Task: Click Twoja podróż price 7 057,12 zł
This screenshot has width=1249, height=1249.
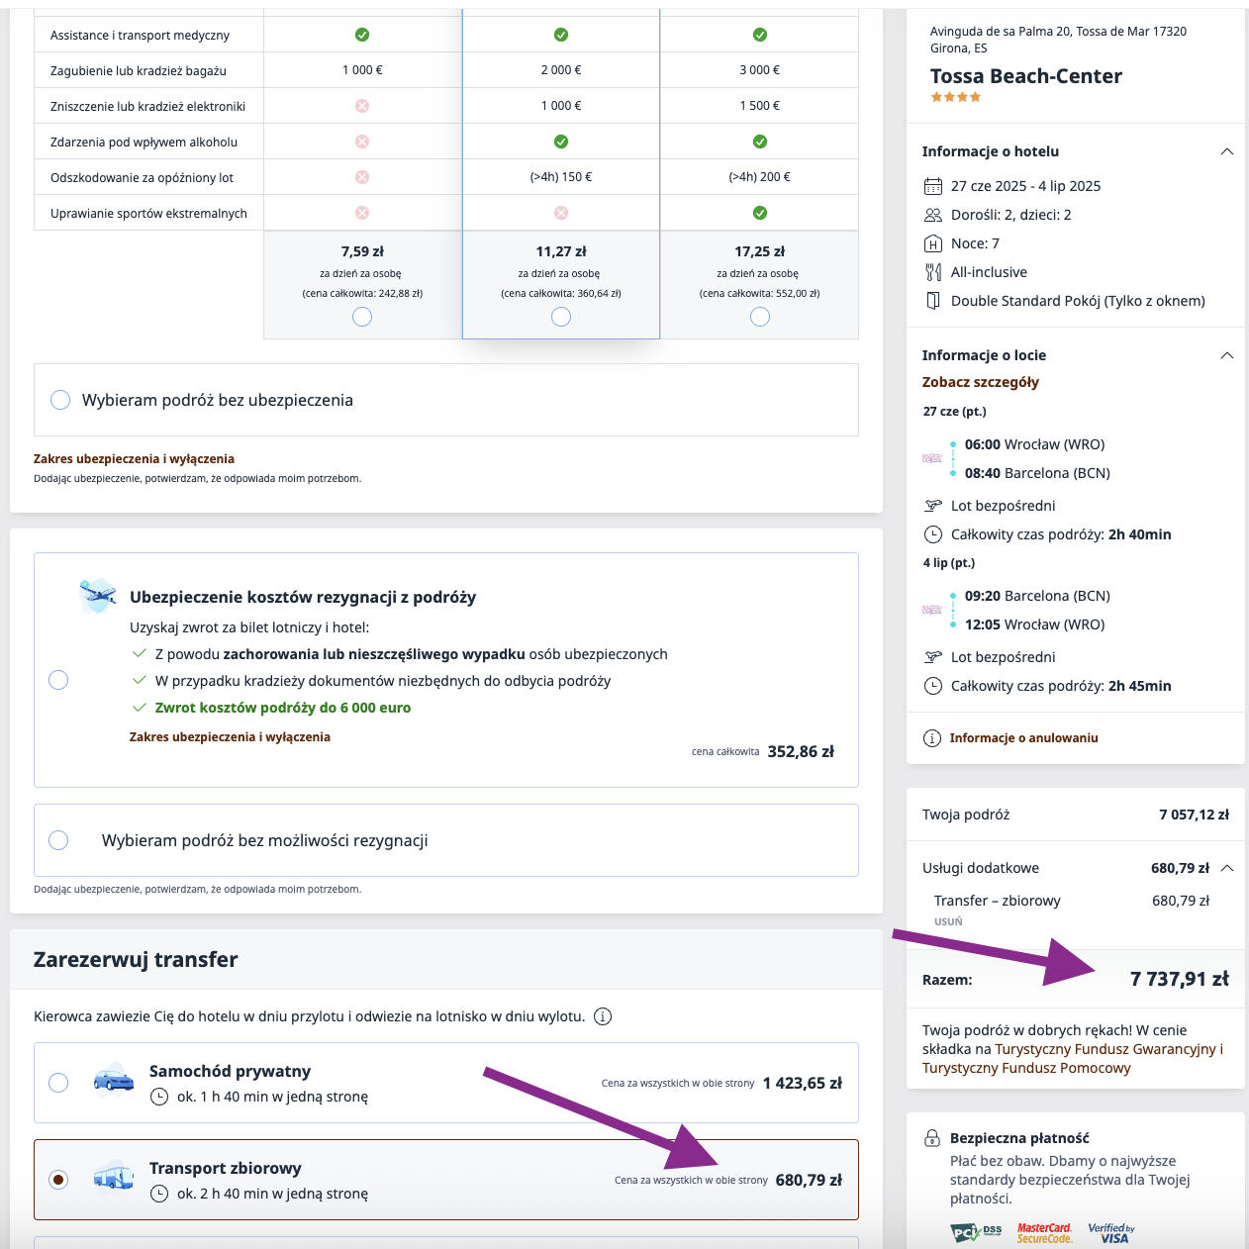Action: click(x=1195, y=815)
